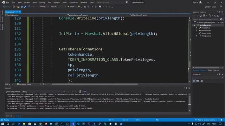Viewport: 225px width, 126px height.
Task: Click the Output panel vertical scrollbar
Action: click(189, 100)
